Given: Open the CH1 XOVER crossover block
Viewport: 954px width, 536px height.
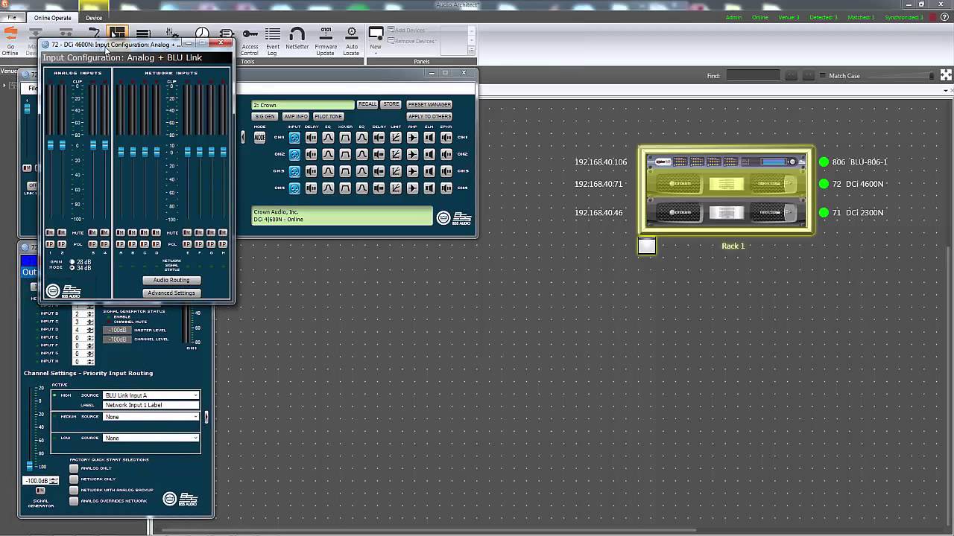Looking at the screenshot, I should pyautogui.click(x=345, y=138).
